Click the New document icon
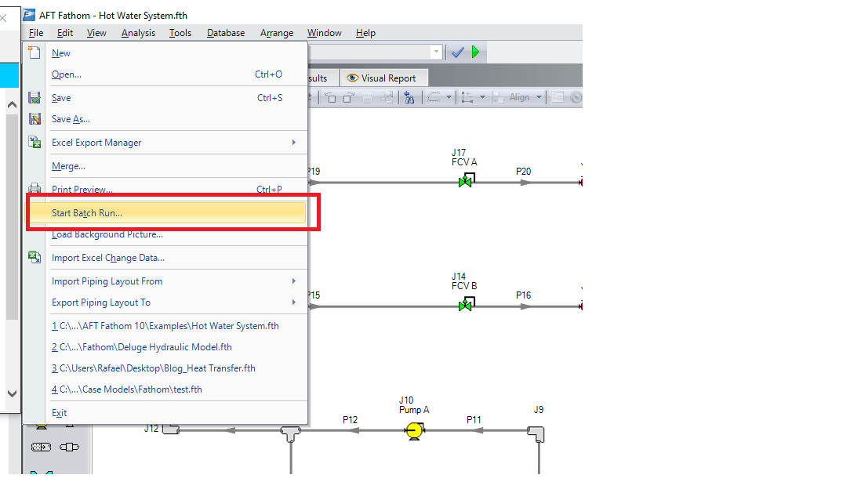Screen dimensions: 861x489 pos(35,53)
